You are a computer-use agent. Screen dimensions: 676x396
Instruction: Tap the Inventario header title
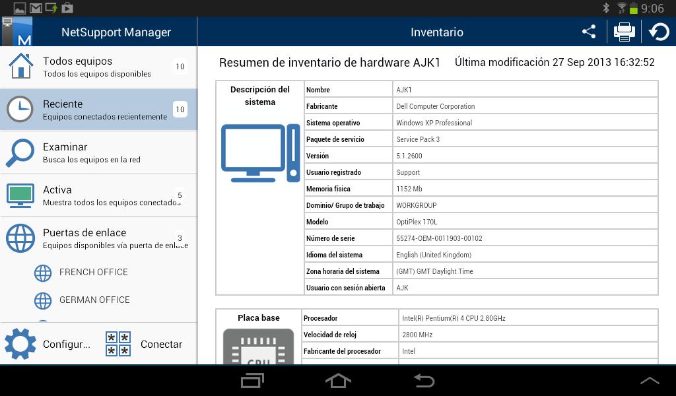[437, 32]
